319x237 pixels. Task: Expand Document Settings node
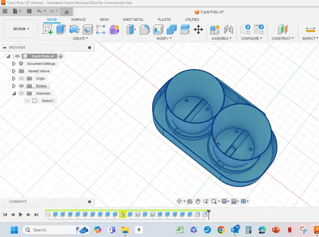(14, 64)
